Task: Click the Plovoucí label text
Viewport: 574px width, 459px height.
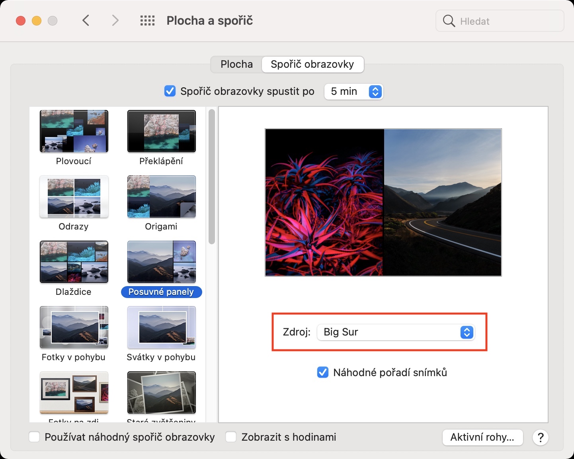Action: pos(74,161)
